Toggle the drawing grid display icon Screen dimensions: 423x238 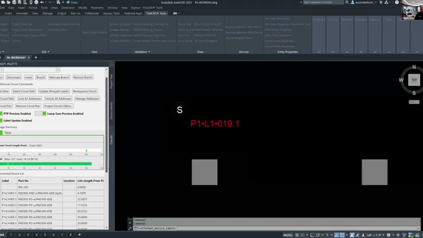coord(297,235)
